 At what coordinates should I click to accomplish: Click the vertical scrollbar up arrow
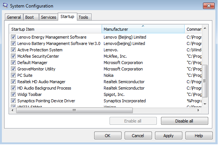(205, 28)
